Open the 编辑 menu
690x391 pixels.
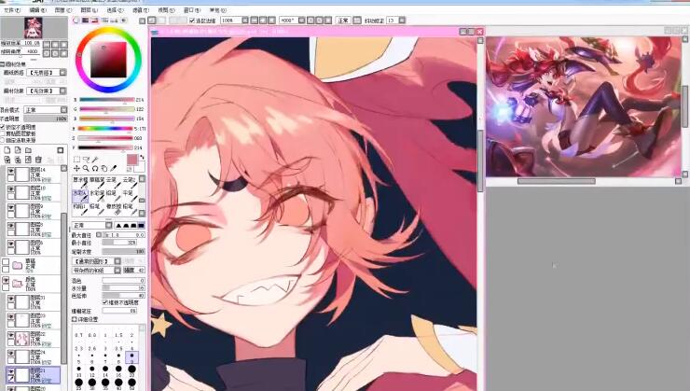pyautogui.click(x=37, y=9)
